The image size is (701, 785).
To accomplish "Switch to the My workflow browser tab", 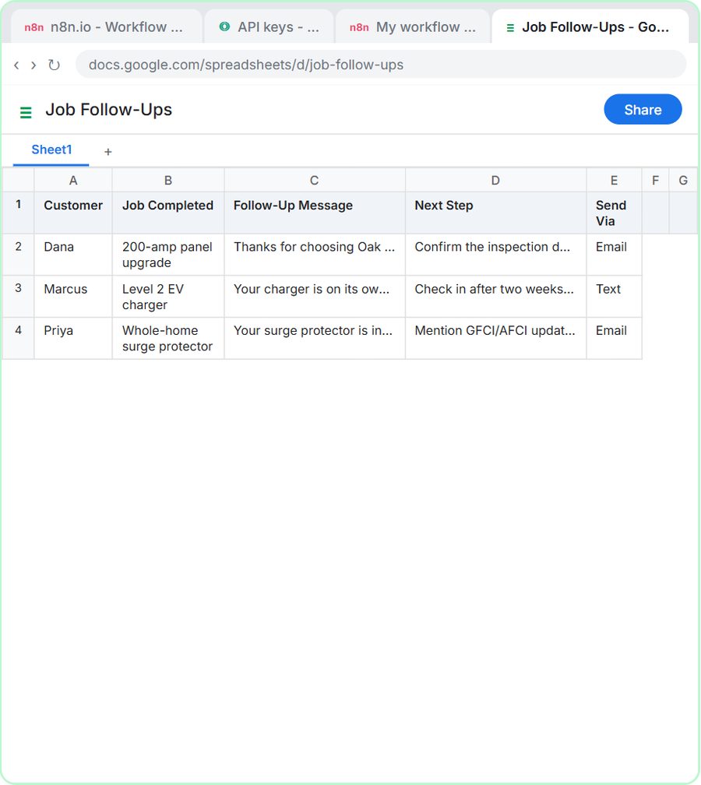I will pyautogui.click(x=413, y=26).
